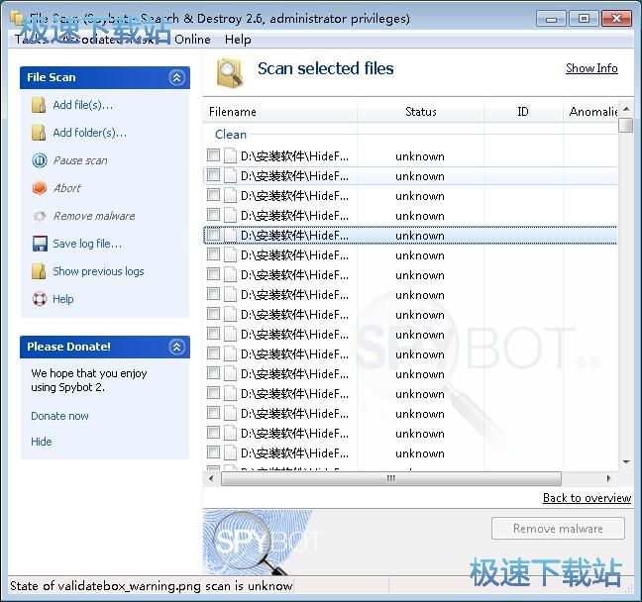Viewport: 642px width, 602px height.
Task: Click the file icon in the eleventh row
Action: pyautogui.click(x=230, y=353)
